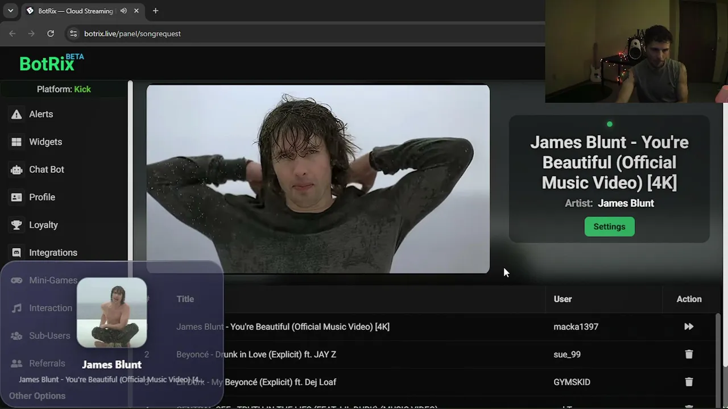This screenshot has width=728, height=409.
Task: Click the green Settings button
Action: (609, 227)
